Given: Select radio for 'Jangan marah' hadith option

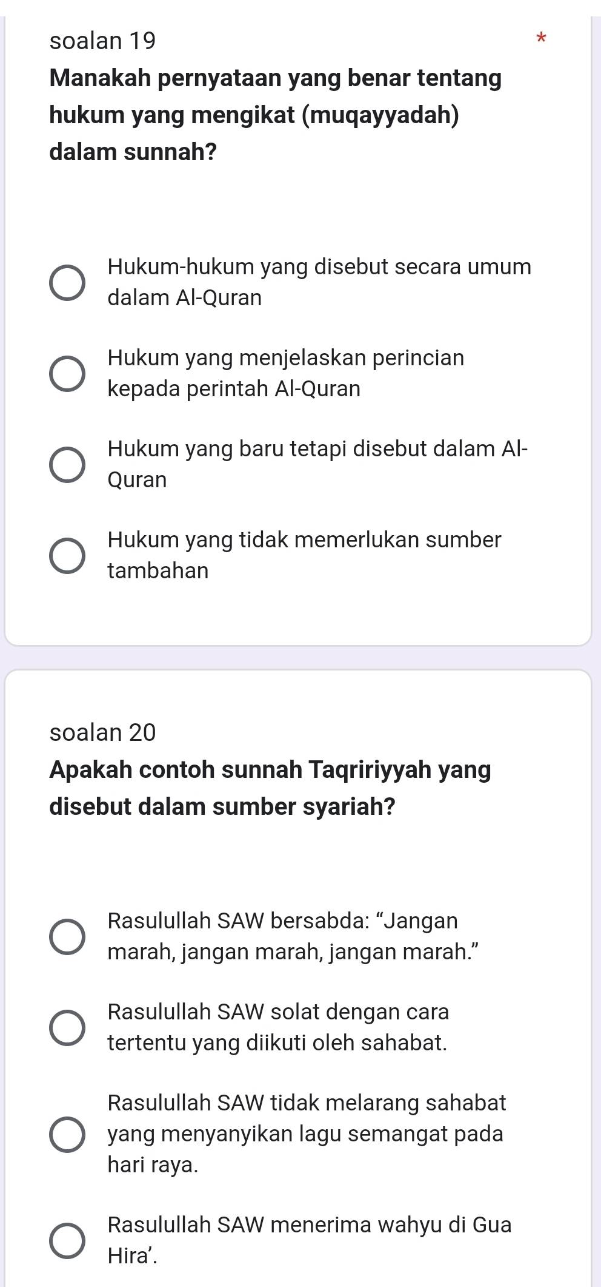Looking at the screenshot, I should (67, 937).
